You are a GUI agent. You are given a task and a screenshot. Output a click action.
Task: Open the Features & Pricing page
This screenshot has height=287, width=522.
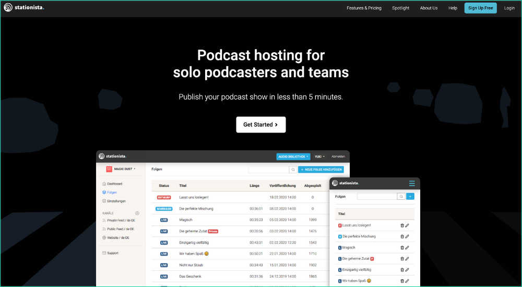click(364, 8)
